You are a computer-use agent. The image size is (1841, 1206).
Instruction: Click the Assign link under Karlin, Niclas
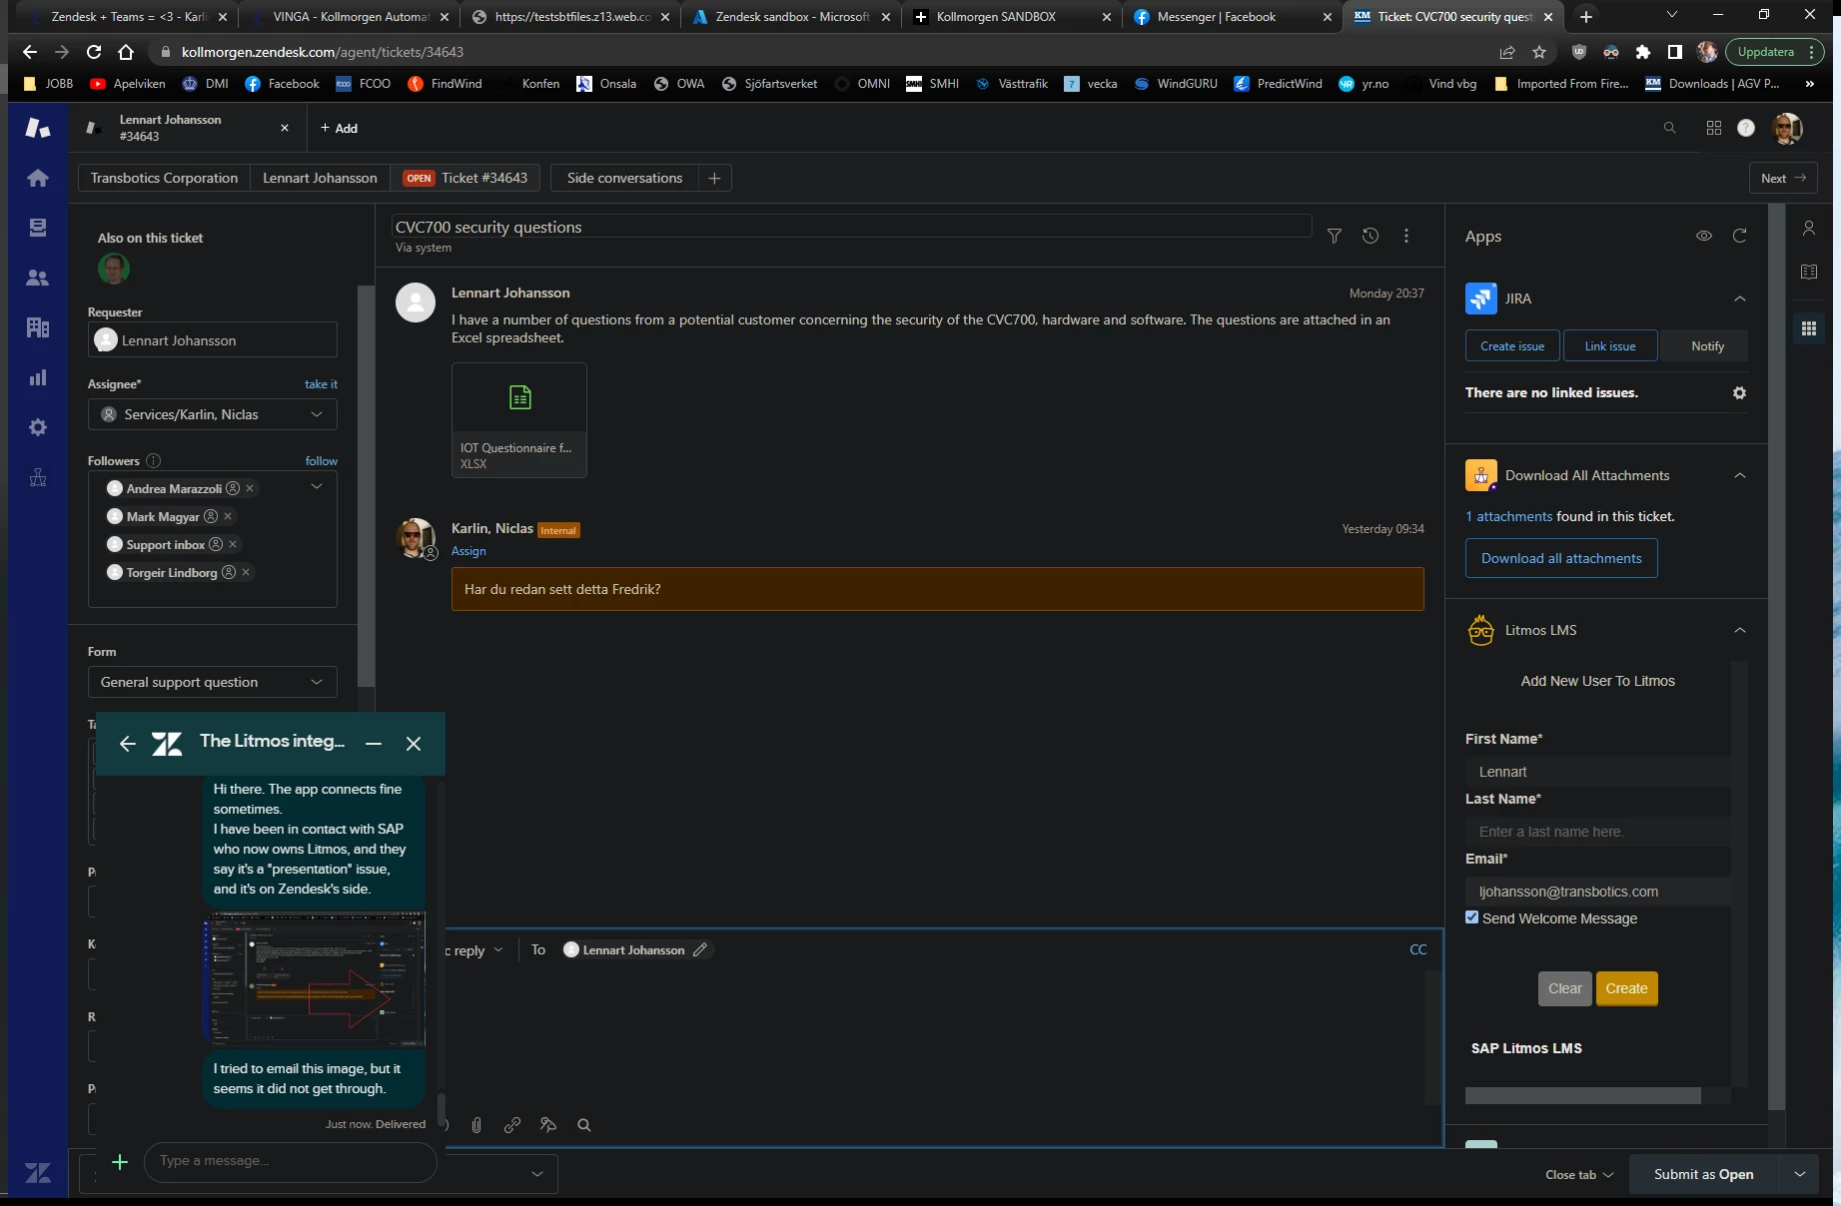click(x=468, y=551)
